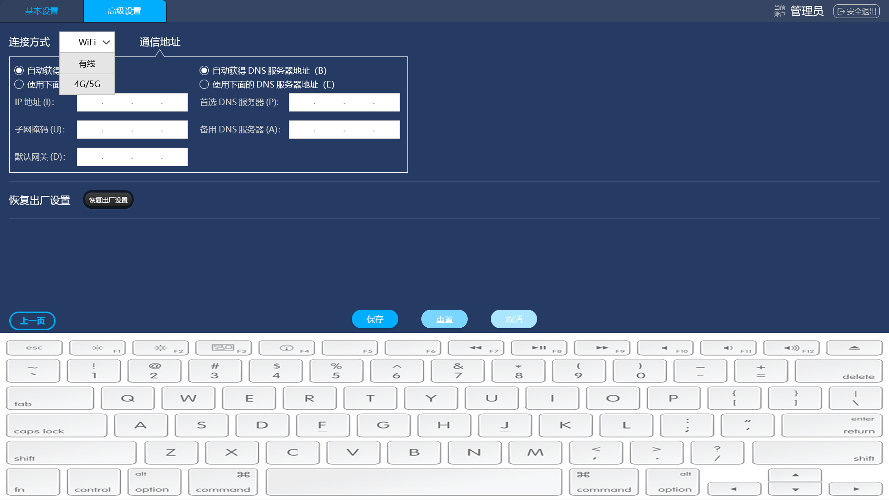Select use following DNS server address (E)
889x500 pixels.
pos(204,84)
